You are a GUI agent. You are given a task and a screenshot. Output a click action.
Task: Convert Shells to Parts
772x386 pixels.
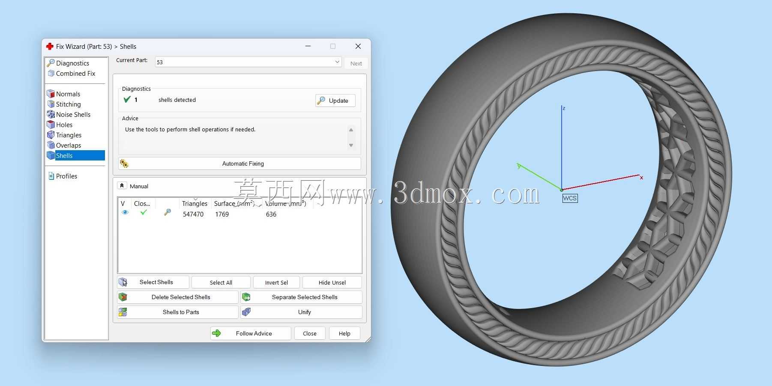(x=177, y=312)
